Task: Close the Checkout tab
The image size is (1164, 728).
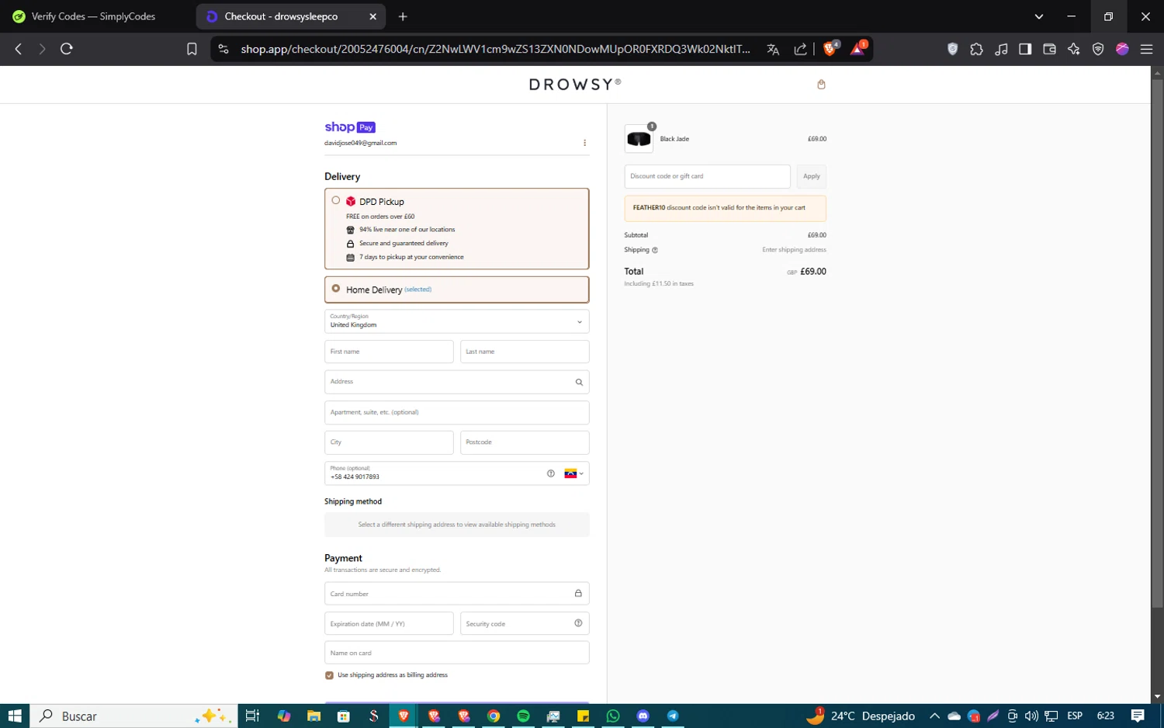Action: pos(372,16)
